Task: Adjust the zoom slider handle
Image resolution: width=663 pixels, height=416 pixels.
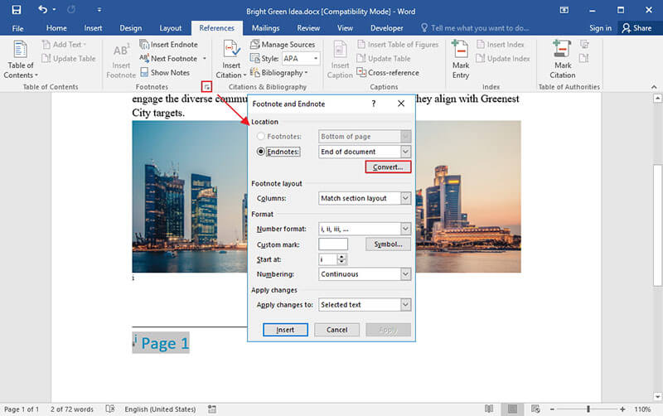Action: (588, 409)
